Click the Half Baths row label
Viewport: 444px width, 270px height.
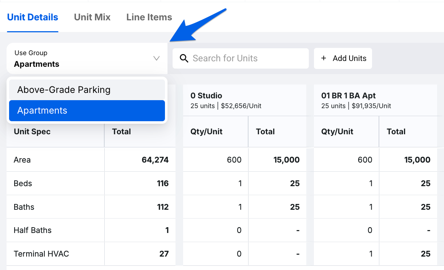click(x=33, y=230)
